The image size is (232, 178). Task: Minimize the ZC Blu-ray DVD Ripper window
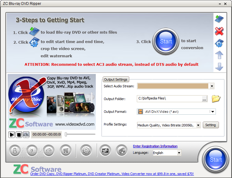click(220, 4)
